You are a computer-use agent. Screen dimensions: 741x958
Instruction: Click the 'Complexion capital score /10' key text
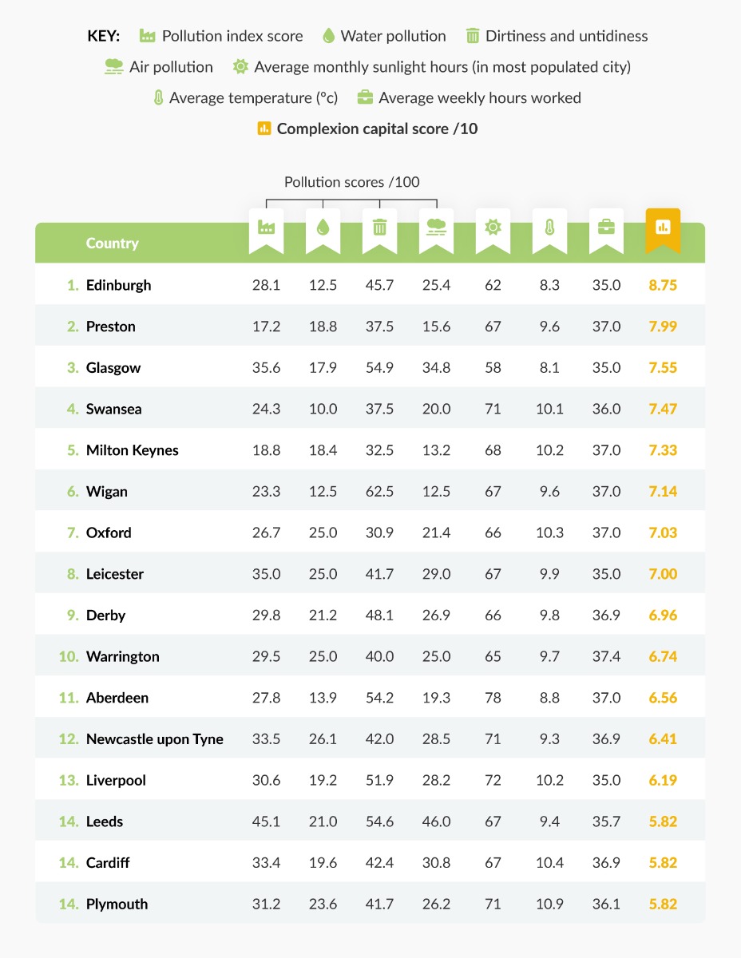point(377,129)
